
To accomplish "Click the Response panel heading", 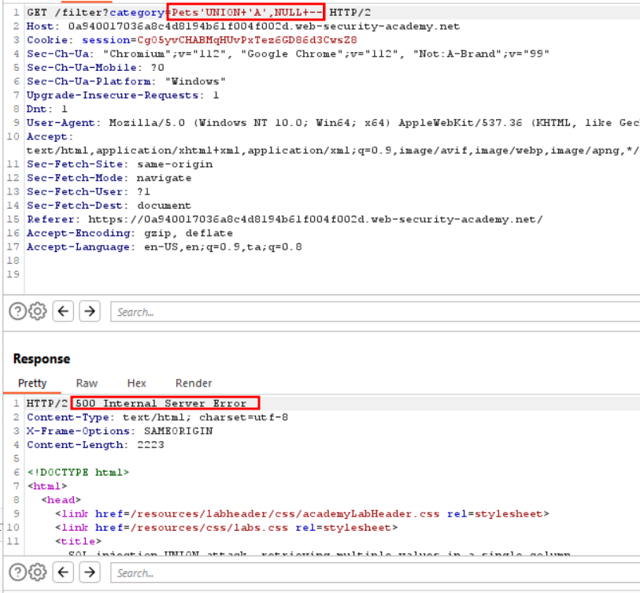I will click(x=41, y=358).
